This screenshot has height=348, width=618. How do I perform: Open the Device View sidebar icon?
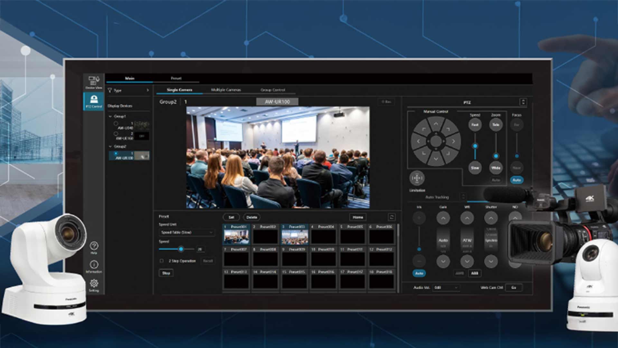[x=94, y=82]
